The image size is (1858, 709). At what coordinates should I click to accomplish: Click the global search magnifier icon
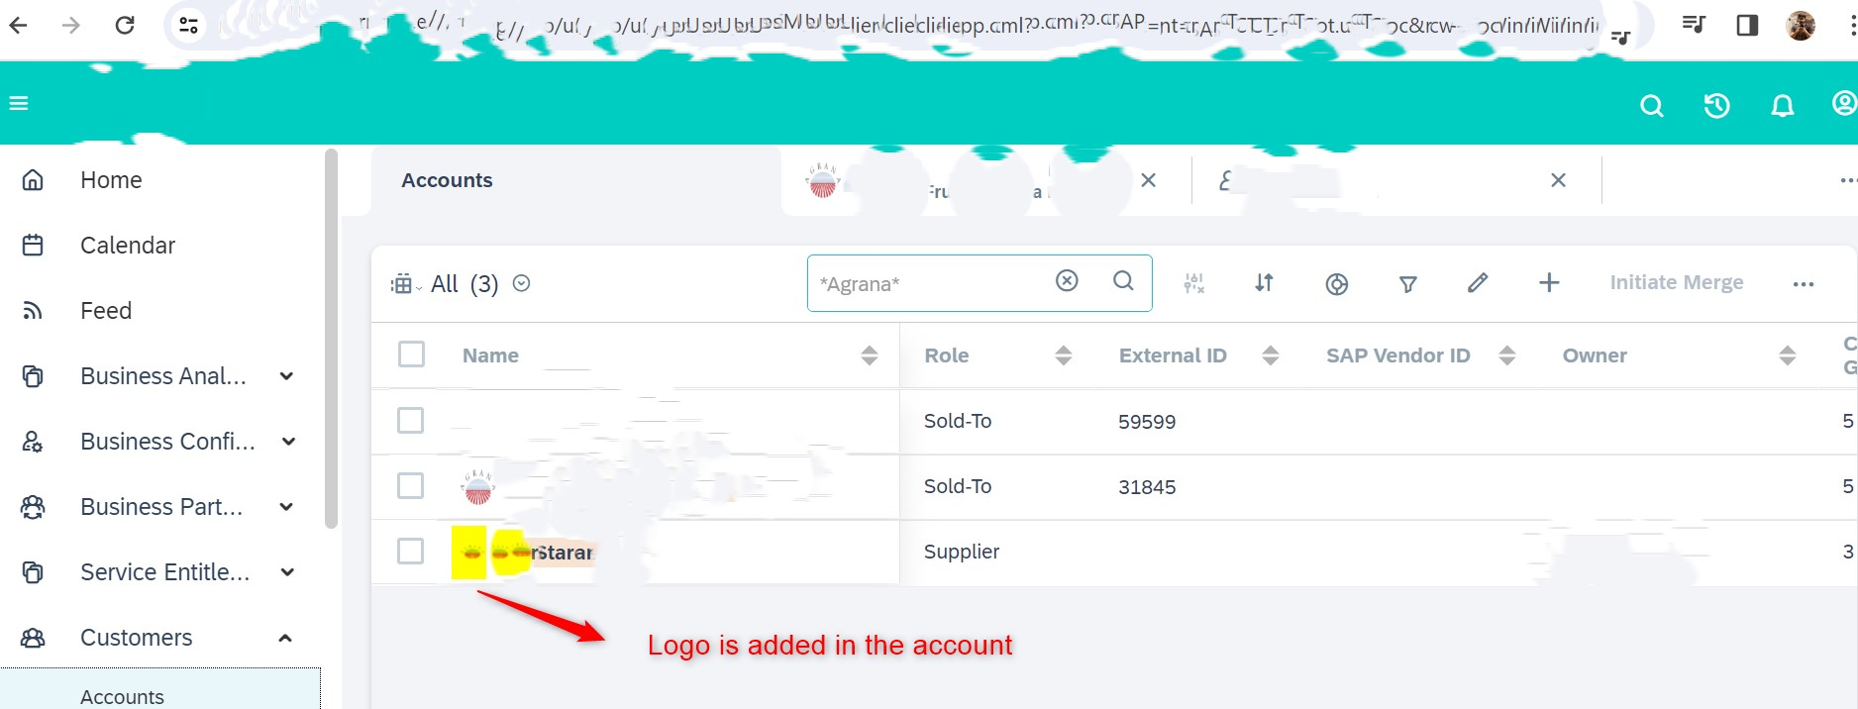click(1651, 105)
